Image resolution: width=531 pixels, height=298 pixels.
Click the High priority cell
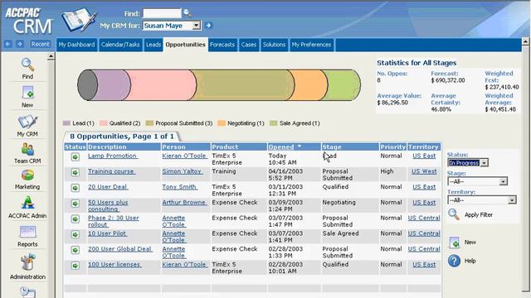click(387, 171)
